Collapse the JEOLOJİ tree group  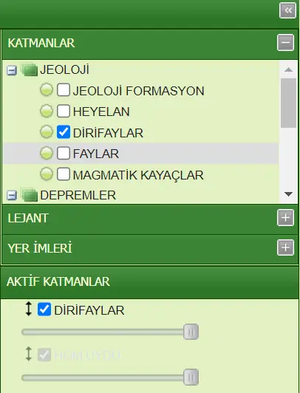[12, 70]
